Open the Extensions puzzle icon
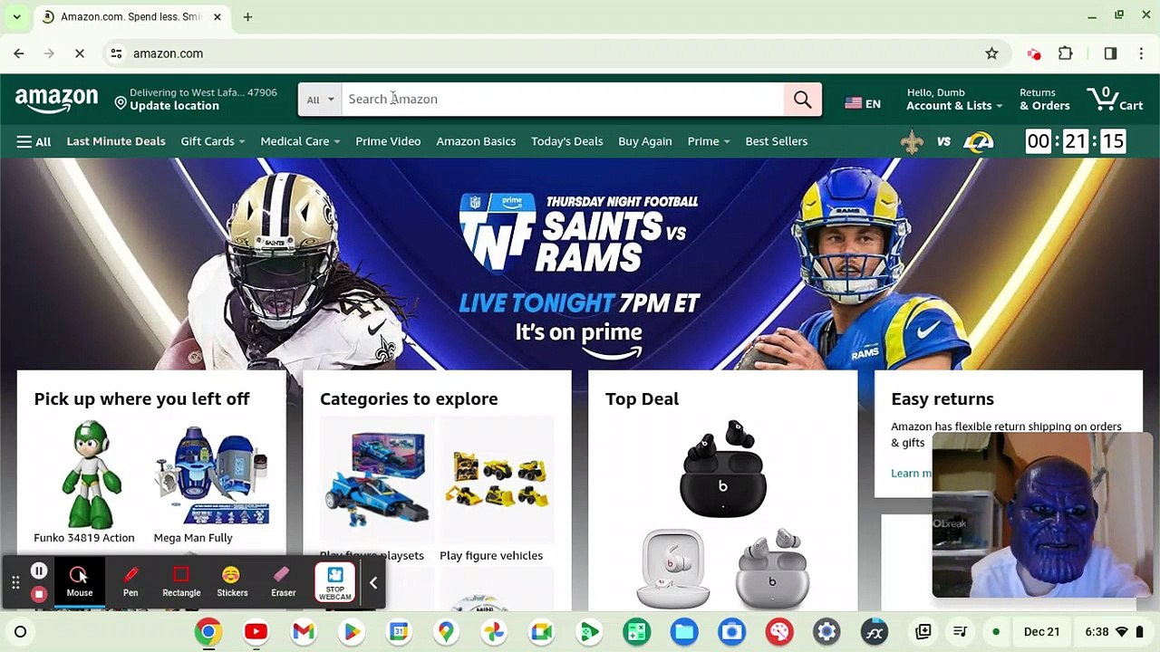 pyautogui.click(x=1066, y=53)
